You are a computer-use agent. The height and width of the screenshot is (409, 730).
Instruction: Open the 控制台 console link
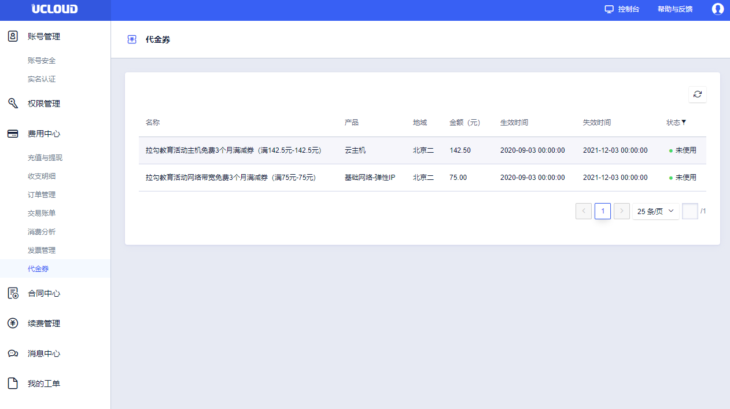[x=622, y=9]
